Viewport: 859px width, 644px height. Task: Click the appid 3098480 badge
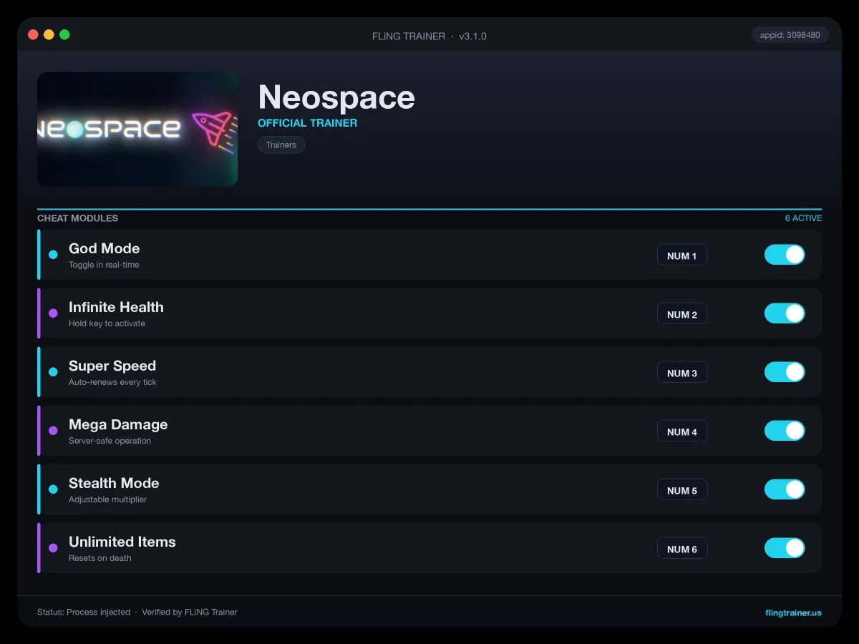pyautogui.click(x=790, y=34)
